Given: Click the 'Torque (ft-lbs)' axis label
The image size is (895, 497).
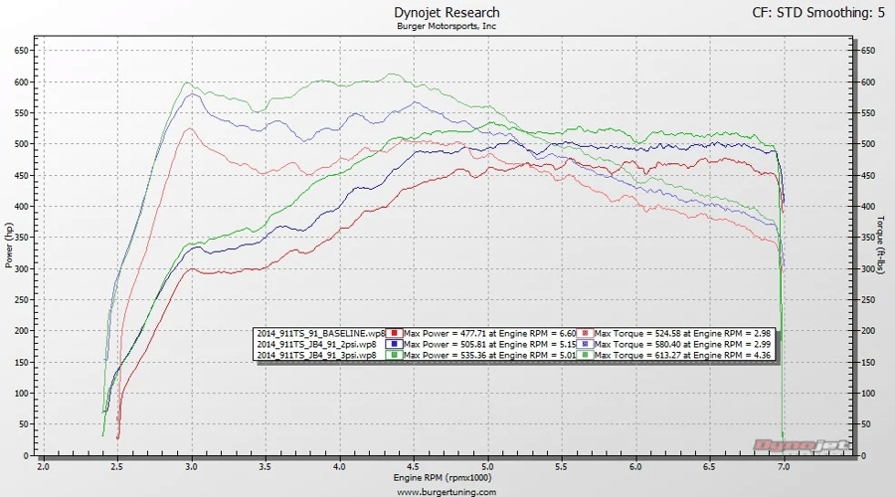Looking at the screenshot, I should tap(880, 246).
